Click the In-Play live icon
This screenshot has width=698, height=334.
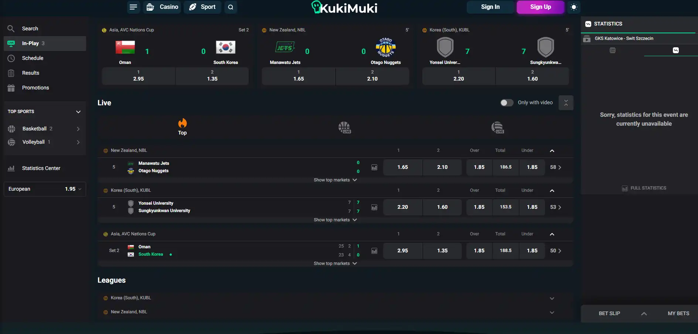tap(11, 44)
